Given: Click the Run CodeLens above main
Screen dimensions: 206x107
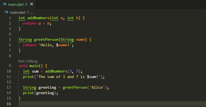Looking at the screenshot, I should click(22, 61).
